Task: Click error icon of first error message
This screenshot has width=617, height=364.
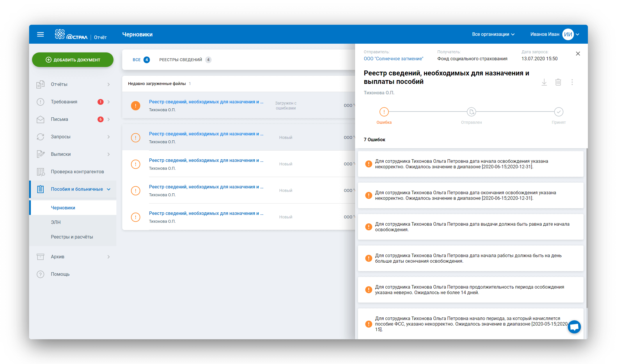Action: click(x=368, y=164)
